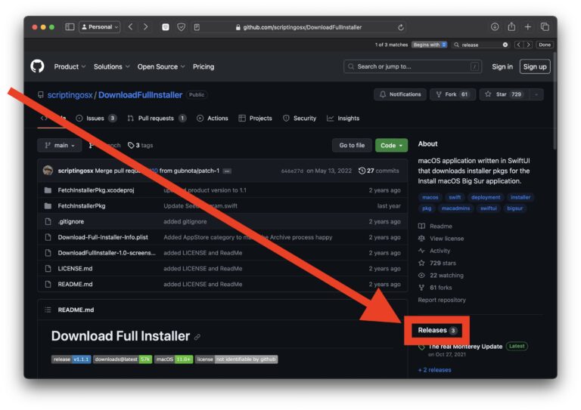Open the 'Begins with' find option dropdown

click(x=430, y=45)
